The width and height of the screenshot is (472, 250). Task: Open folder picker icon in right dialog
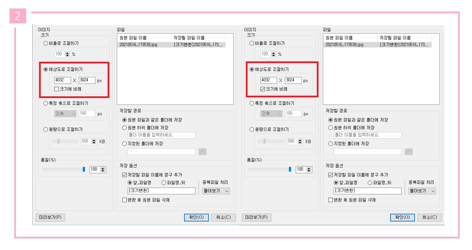pos(409,152)
